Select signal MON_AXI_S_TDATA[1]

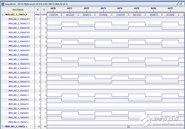point(18,95)
